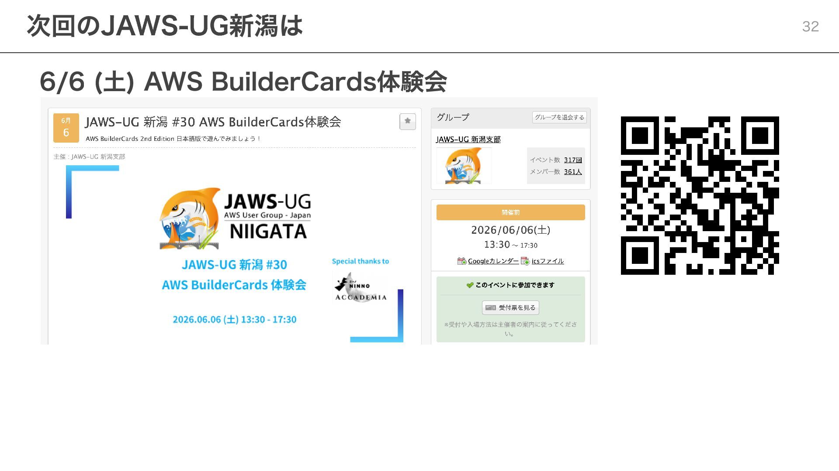Click the Google Calendar icon
The image size is (839, 471).
tap(462, 261)
